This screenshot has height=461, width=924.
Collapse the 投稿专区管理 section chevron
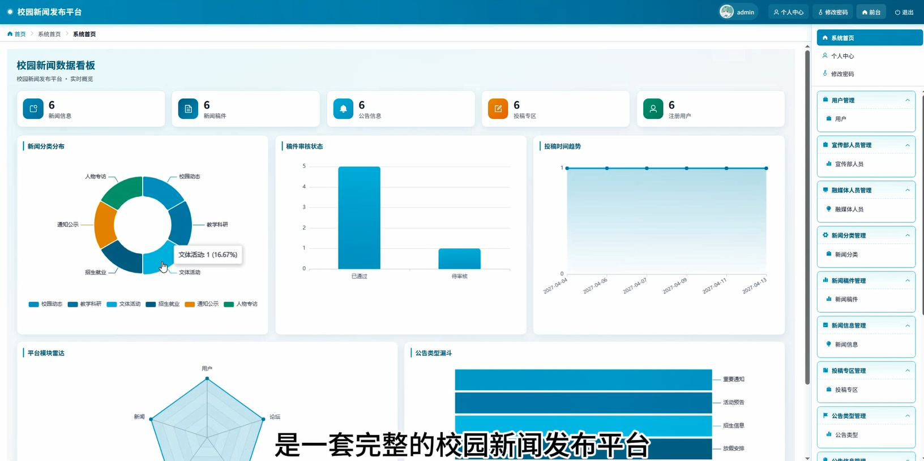[908, 370]
